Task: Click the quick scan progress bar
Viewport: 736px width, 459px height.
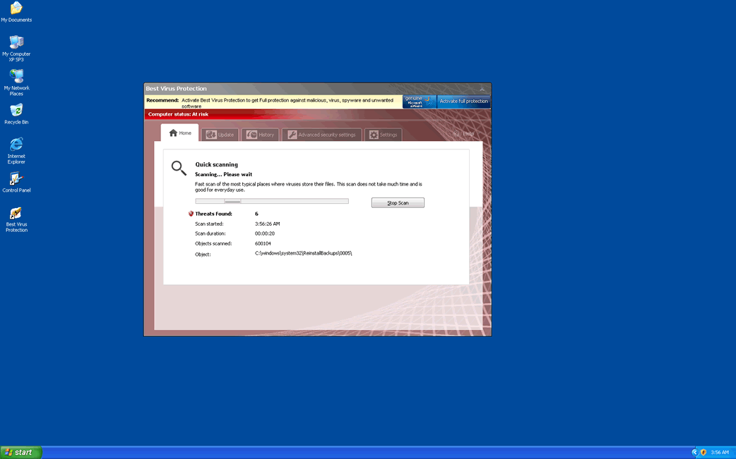Action: (x=271, y=201)
